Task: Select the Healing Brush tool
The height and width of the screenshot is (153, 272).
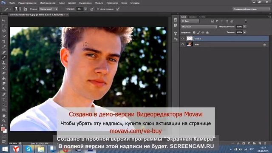Action: tap(4, 52)
